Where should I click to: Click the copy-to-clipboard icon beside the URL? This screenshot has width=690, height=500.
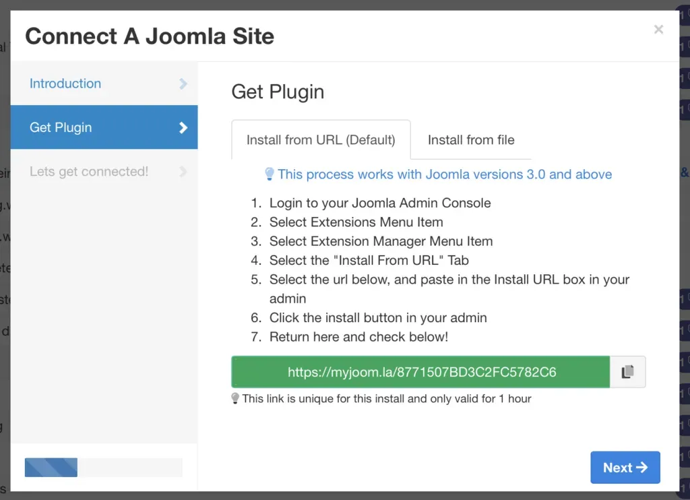(627, 371)
